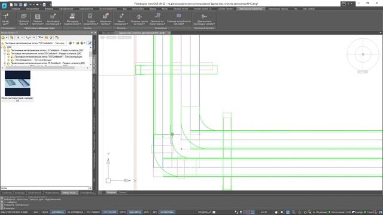Toggle ШТРИХОВКА hatch display

click(x=167, y=213)
